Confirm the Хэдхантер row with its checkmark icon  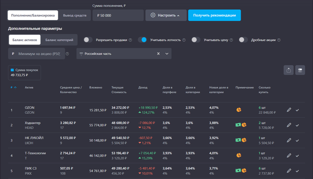click(297, 125)
